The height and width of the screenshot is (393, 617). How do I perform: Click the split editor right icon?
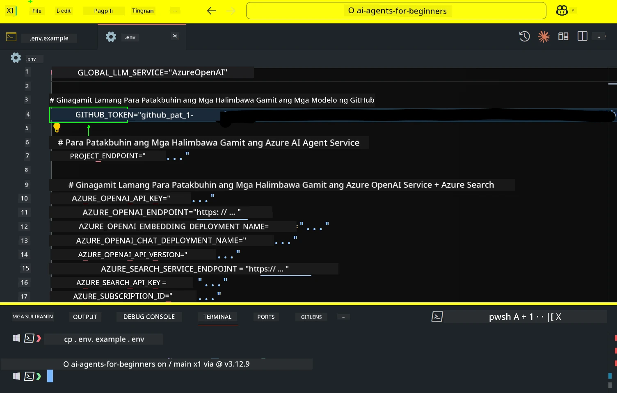(x=582, y=37)
